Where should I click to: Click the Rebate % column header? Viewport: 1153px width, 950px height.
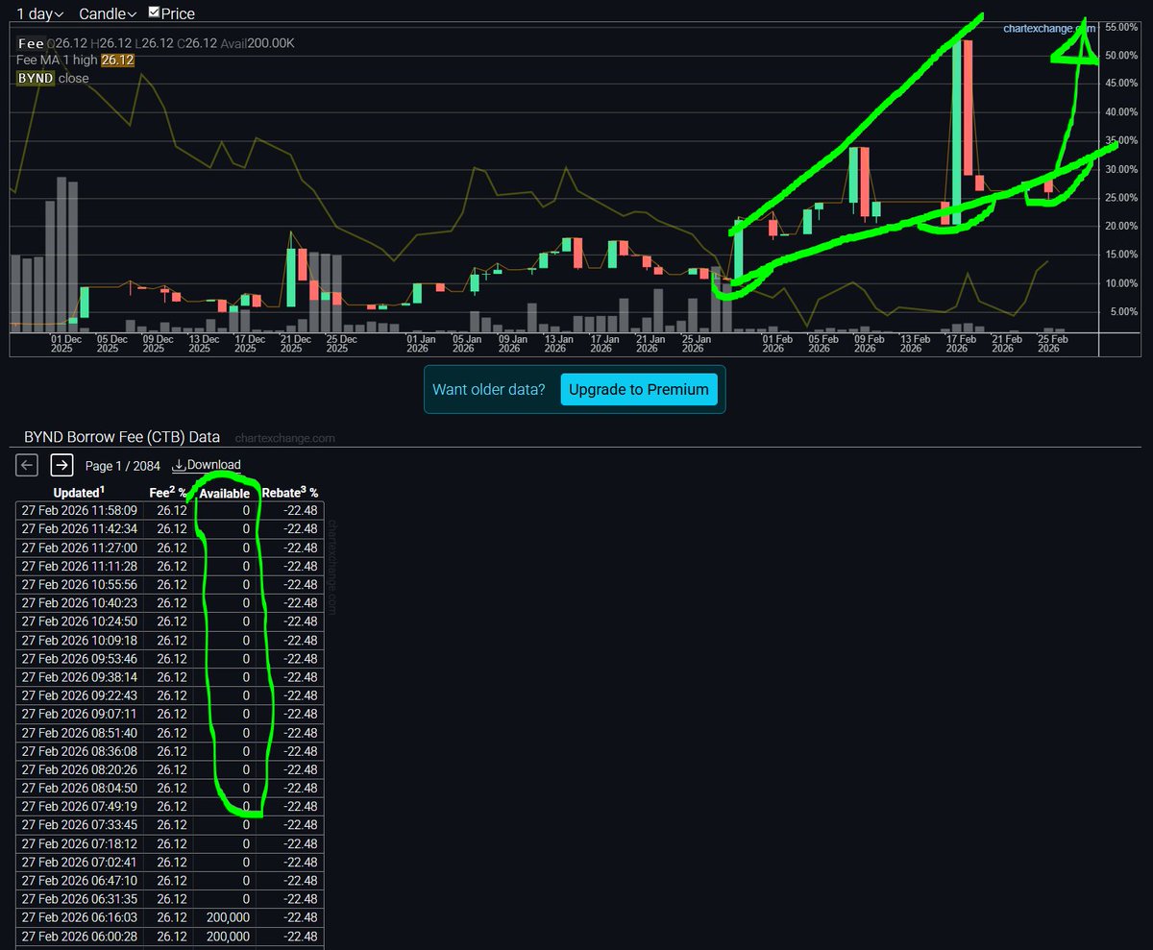[x=290, y=493]
